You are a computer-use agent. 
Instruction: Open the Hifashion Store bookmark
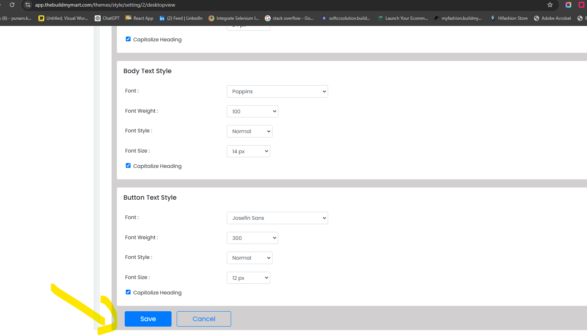pos(509,18)
